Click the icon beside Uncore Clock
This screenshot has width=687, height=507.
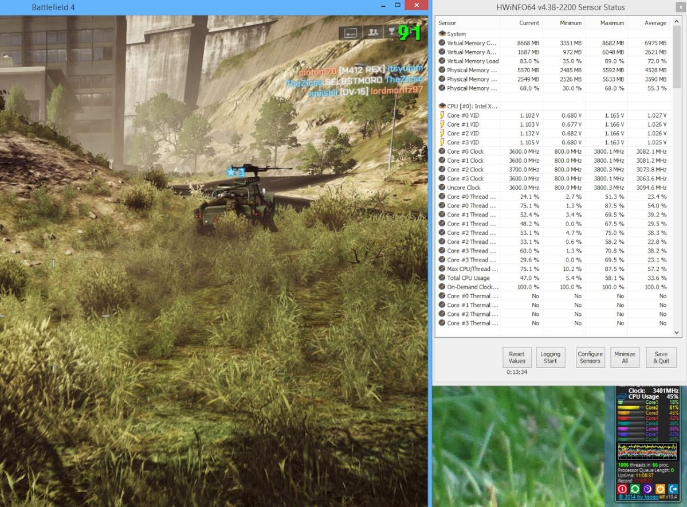pyautogui.click(x=442, y=188)
